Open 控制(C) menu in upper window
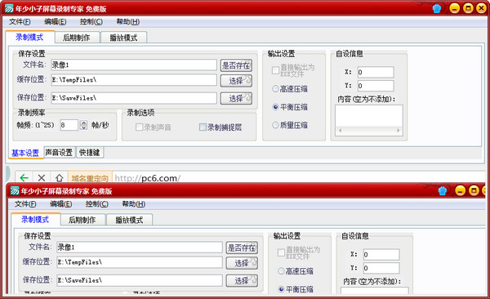The height and width of the screenshot is (299, 490). (91, 21)
